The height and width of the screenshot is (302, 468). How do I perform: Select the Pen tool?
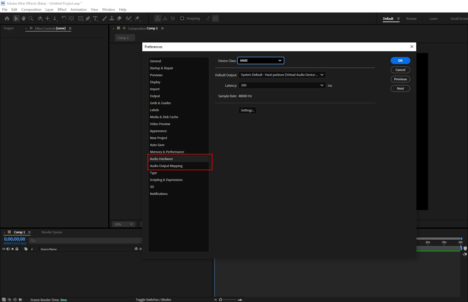88,18
